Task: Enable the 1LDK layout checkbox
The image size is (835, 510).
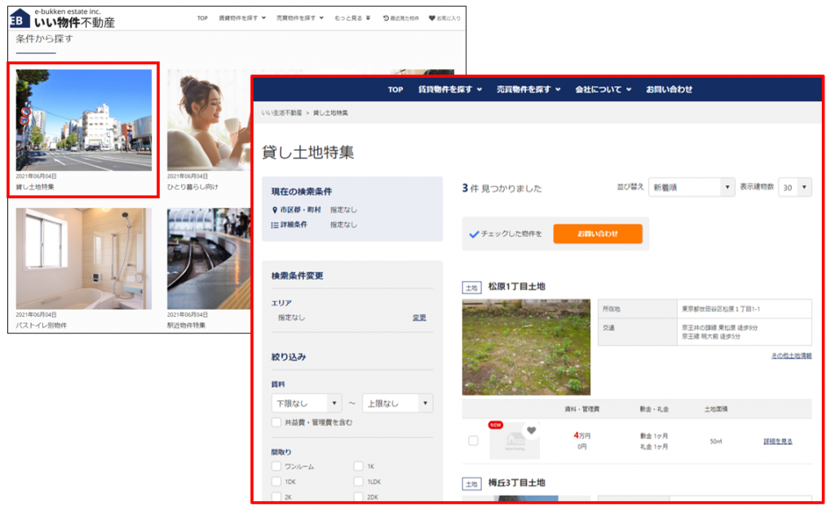Action: click(x=359, y=481)
